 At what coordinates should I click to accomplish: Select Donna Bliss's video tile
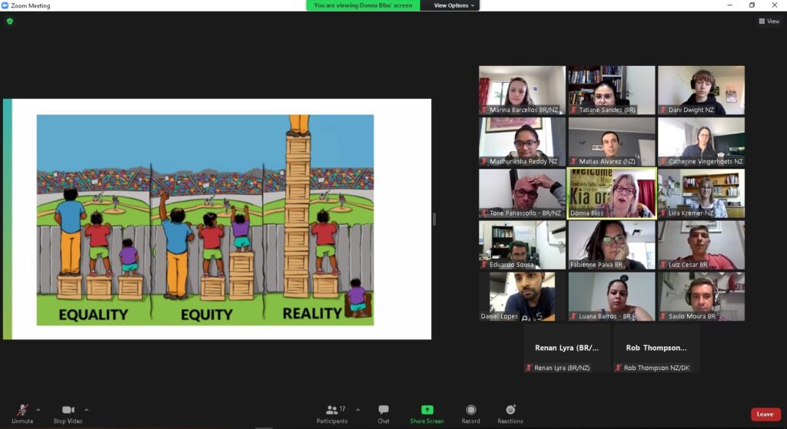pos(611,193)
